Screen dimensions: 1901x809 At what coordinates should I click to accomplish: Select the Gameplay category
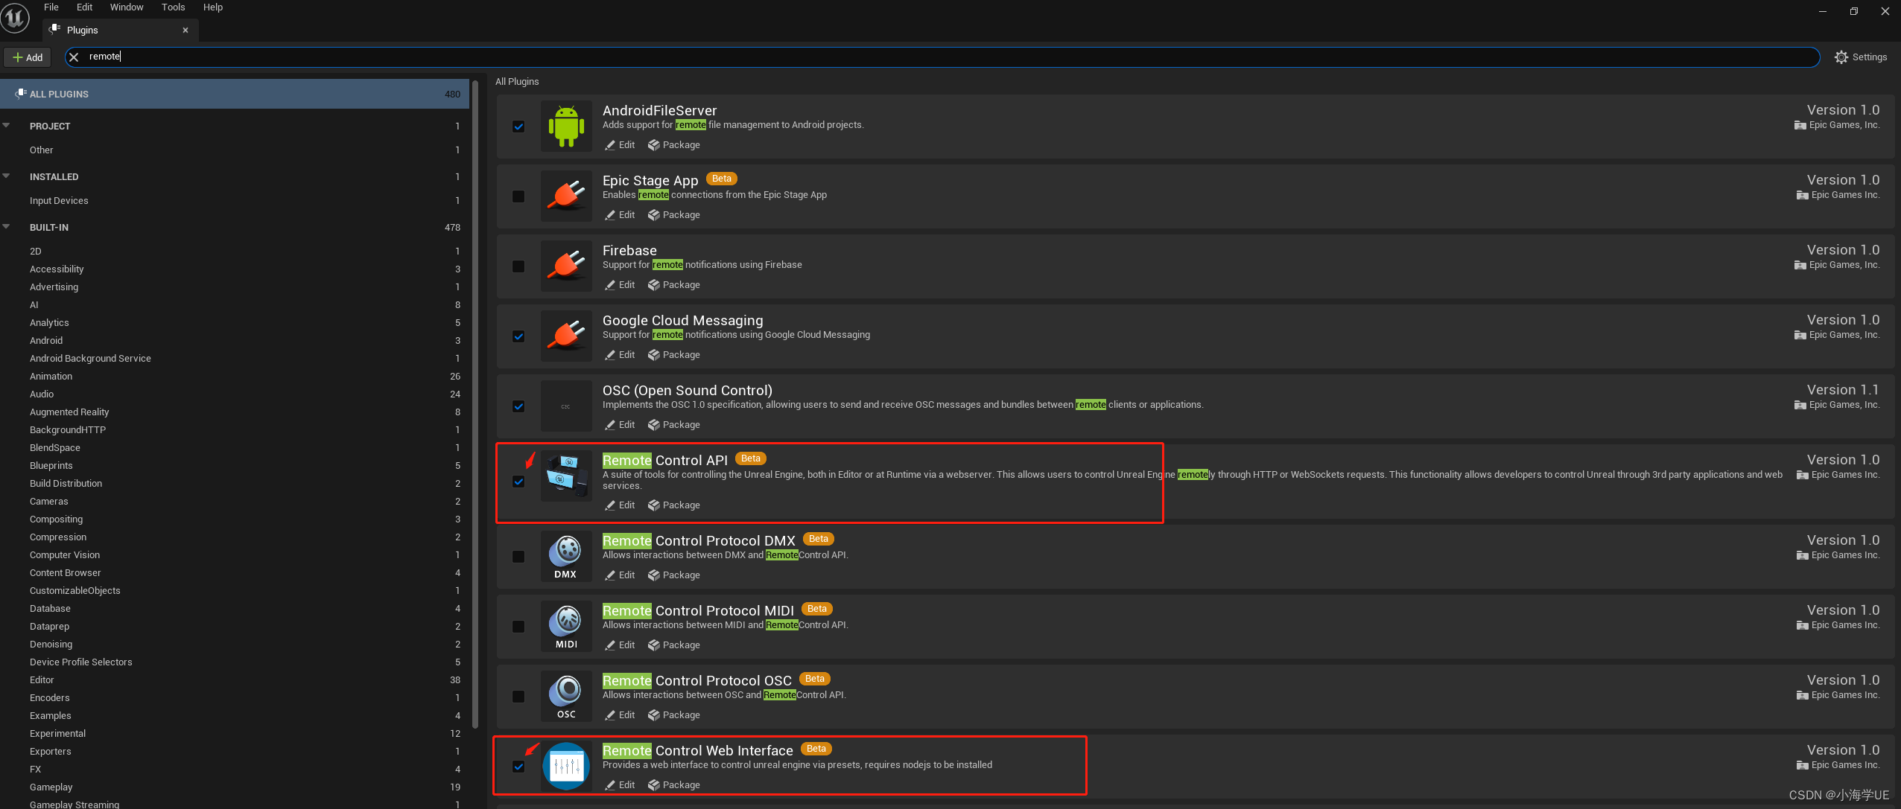pos(235,787)
